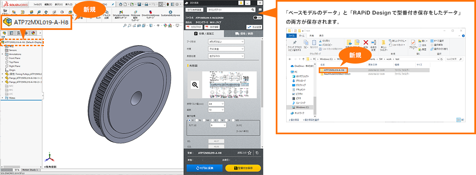Open the View menu in SolidWorks
The width and height of the screenshot is (476, 175).
pos(58,5)
